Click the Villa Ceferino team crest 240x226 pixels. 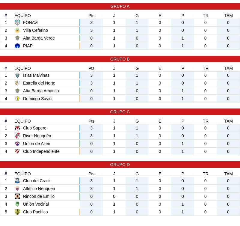point(17,30)
